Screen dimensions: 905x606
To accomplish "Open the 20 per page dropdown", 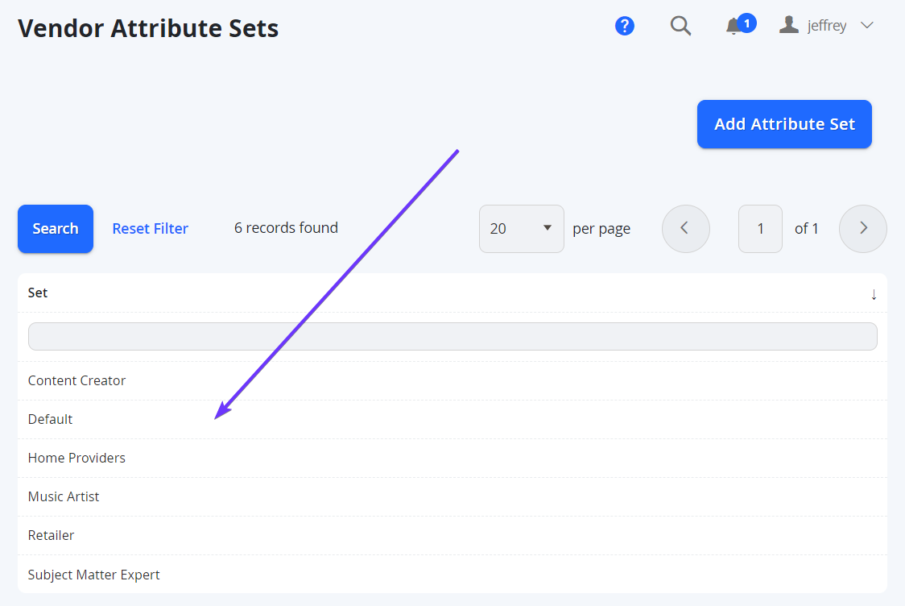I will coord(521,229).
